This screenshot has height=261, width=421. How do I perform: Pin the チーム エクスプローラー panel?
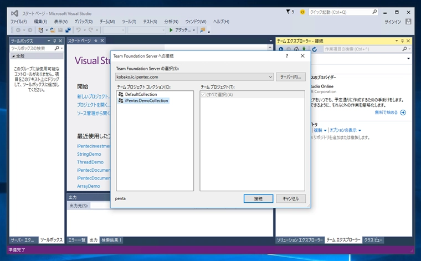(x=402, y=41)
